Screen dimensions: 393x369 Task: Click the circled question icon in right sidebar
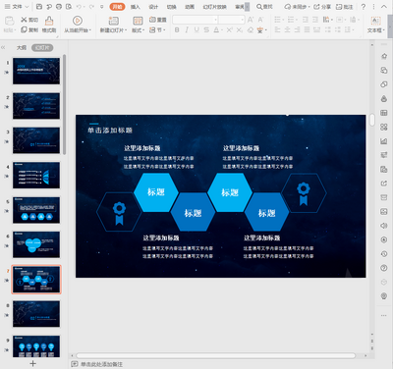tap(384, 268)
